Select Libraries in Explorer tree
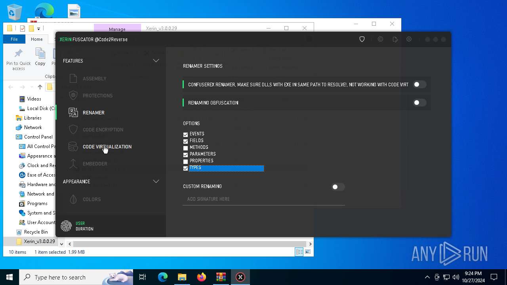507x285 pixels. click(x=32, y=118)
